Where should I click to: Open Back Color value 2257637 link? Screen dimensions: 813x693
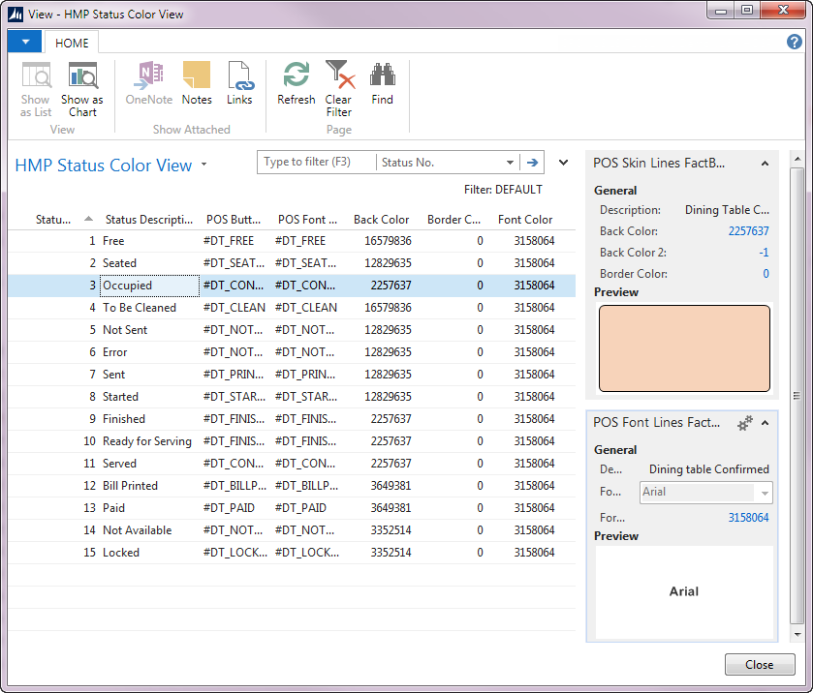[748, 231]
